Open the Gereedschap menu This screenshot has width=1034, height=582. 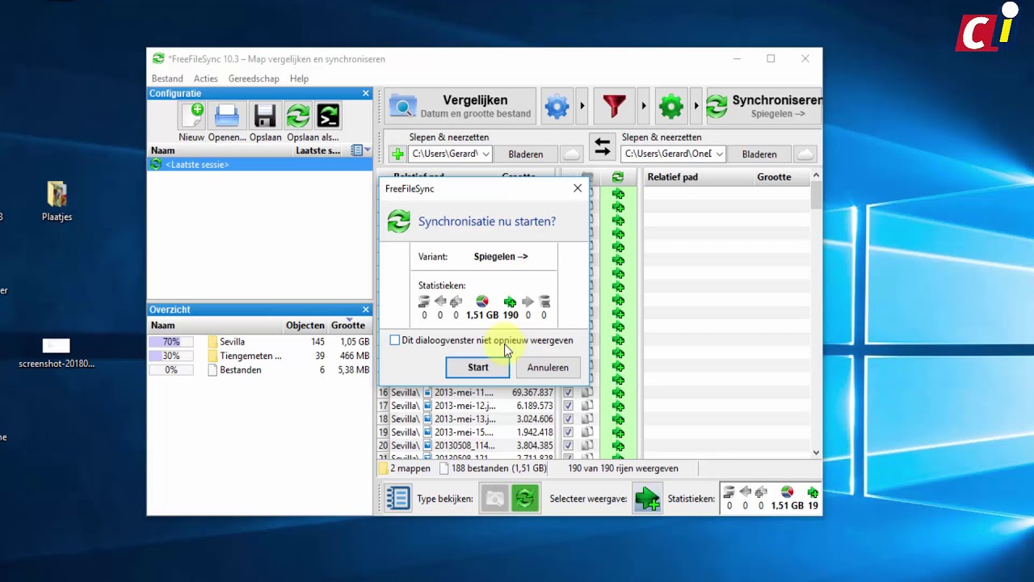click(x=254, y=78)
